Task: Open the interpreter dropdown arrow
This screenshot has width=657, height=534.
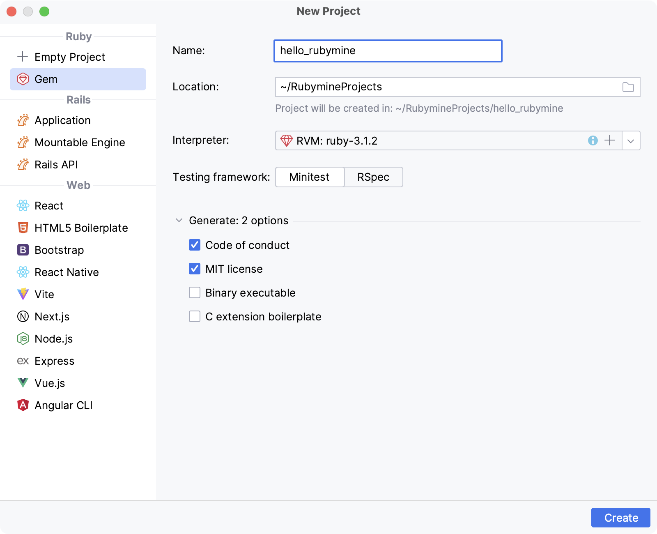Action: click(631, 141)
